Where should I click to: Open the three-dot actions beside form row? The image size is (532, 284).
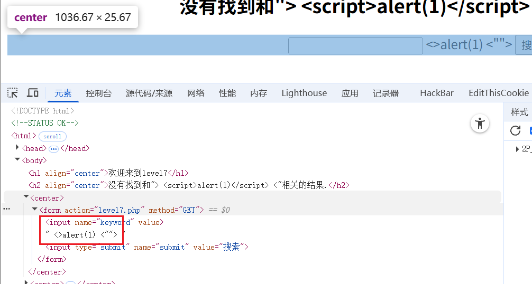6,209
